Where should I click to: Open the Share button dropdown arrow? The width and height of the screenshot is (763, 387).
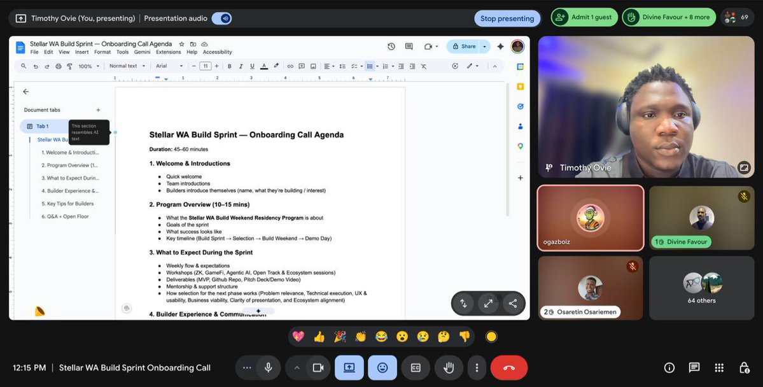coord(485,46)
